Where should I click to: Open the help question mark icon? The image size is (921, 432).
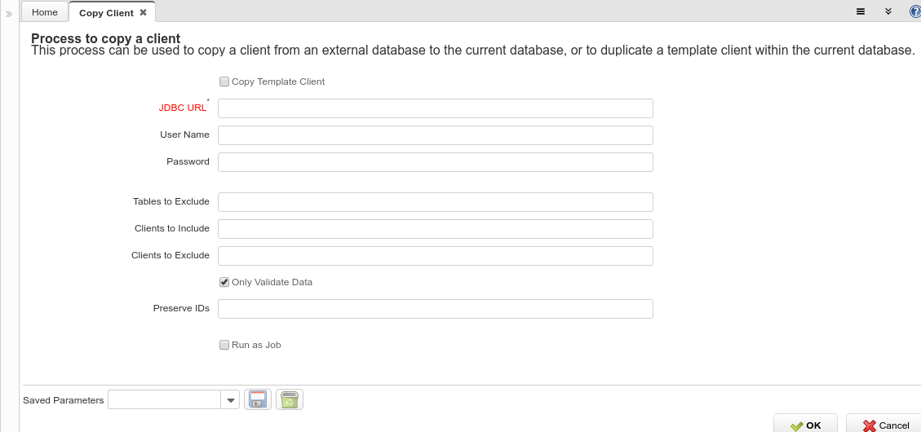pyautogui.click(x=914, y=11)
